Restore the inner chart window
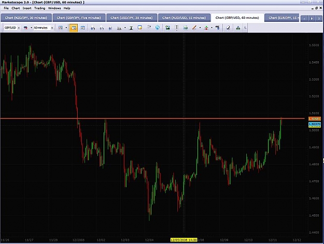This screenshot has height=244, width=324. pyautogui.click(x=316, y=8)
